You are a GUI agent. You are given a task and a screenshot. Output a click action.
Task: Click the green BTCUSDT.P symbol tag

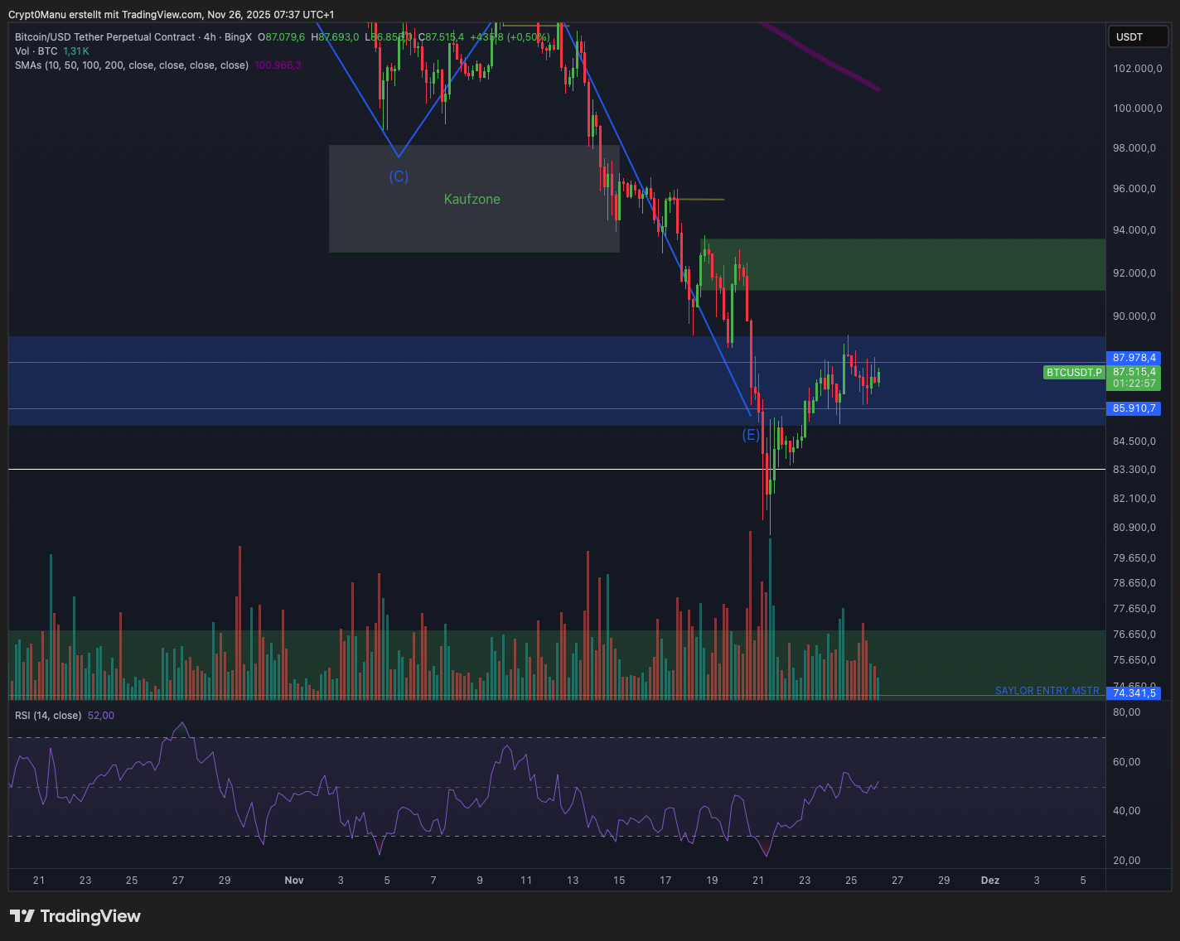(x=1074, y=373)
